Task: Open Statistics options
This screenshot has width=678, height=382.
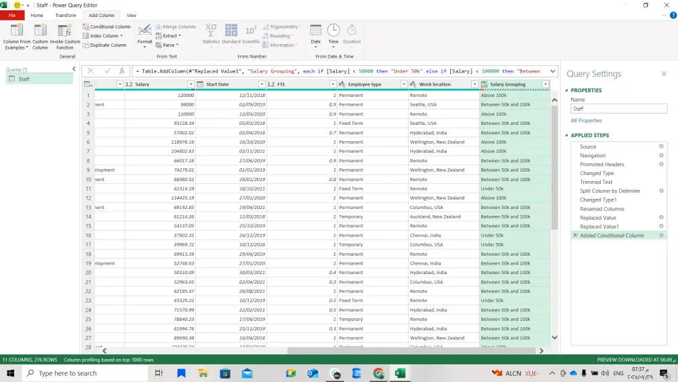Action: click(x=211, y=35)
